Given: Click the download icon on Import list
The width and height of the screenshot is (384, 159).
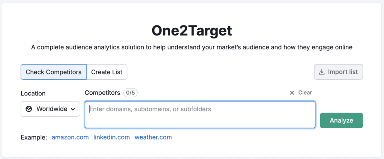Looking at the screenshot, I should (321, 72).
